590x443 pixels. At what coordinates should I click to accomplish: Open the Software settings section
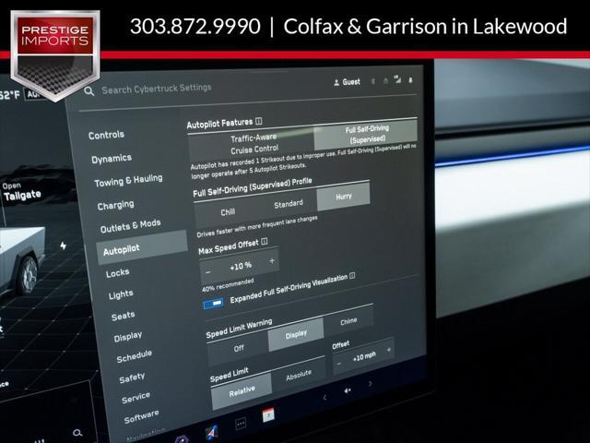pyautogui.click(x=141, y=416)
